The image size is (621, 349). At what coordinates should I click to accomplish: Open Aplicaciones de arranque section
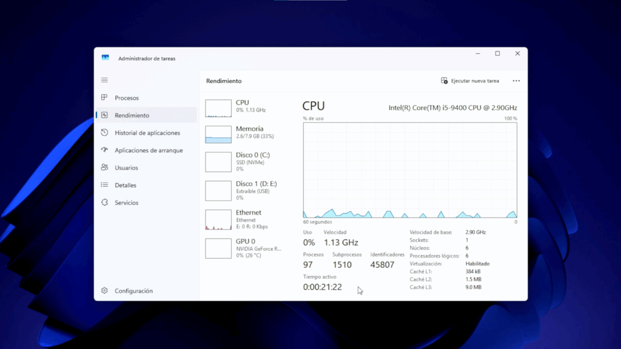[104, 150]
